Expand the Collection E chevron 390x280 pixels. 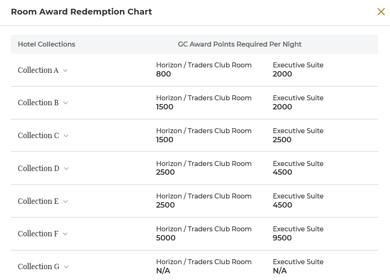(x=65, y=201)
